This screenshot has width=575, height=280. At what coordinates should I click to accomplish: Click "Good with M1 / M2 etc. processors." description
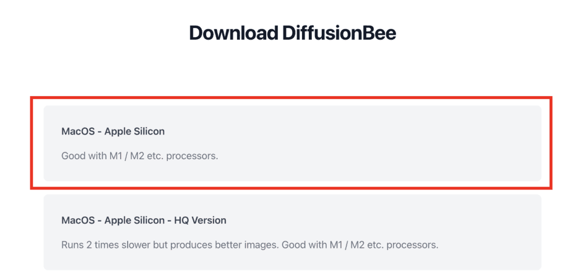[140, 156]
